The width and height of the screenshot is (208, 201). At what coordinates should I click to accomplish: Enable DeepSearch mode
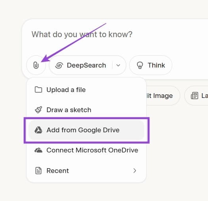tap(80, 65)
